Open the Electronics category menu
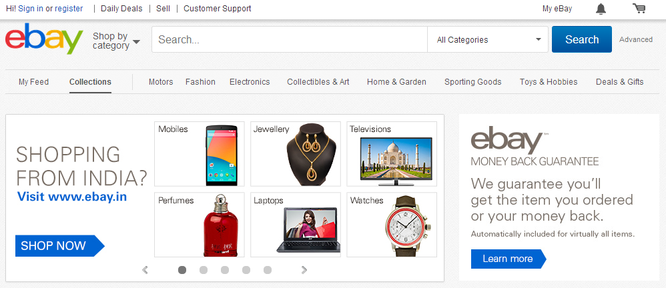Viewport: 666px width, 288px height. tap(250, 82)
